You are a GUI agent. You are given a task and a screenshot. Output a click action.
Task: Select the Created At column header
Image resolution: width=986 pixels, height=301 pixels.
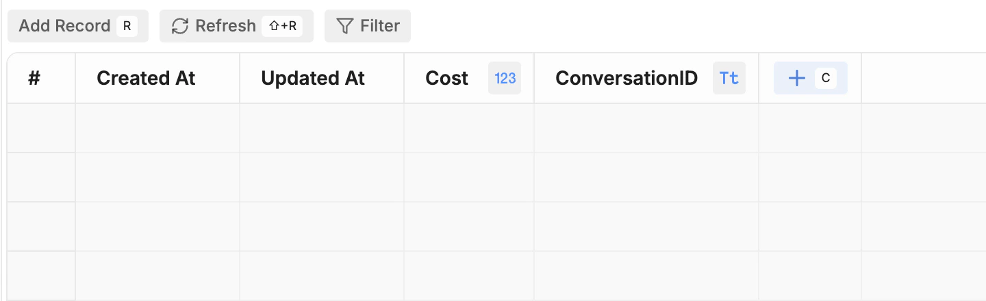pyautogui.click(x=146, y=78)
